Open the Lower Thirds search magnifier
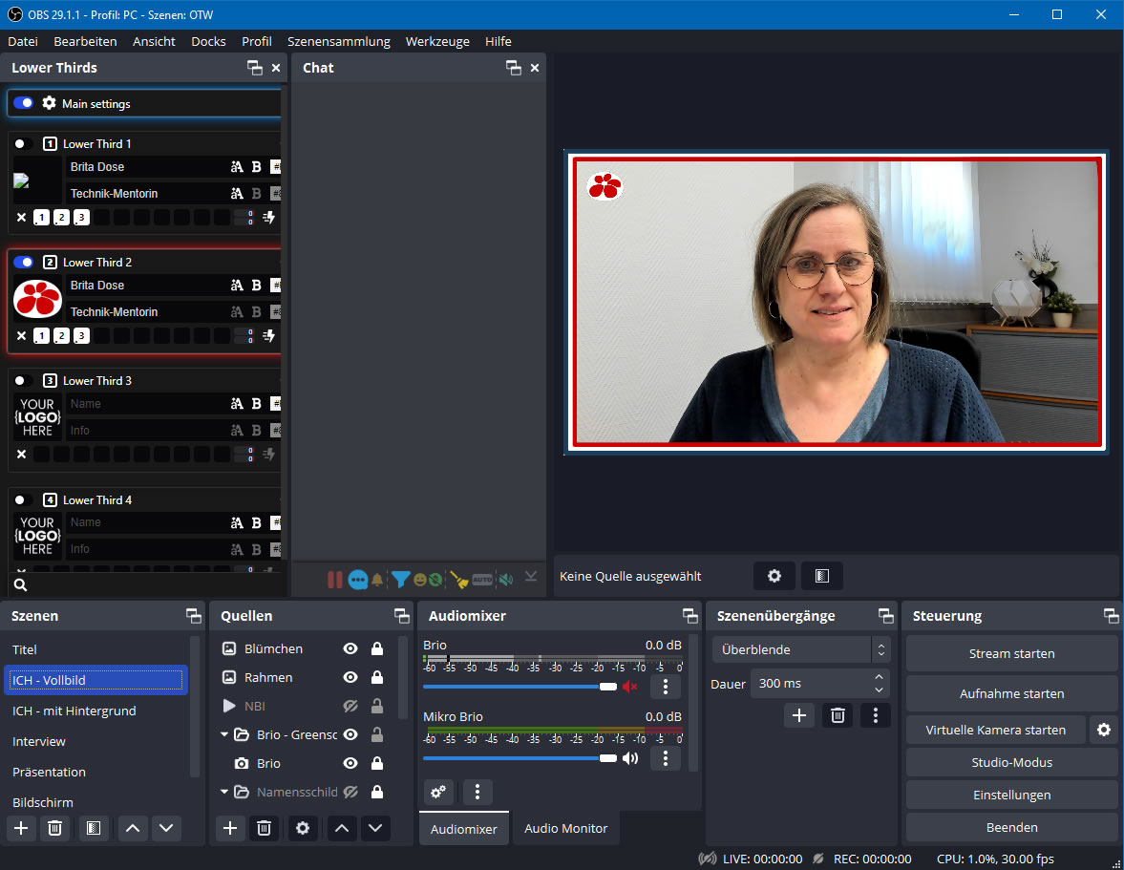1124x870 pixels. point(20,584)
